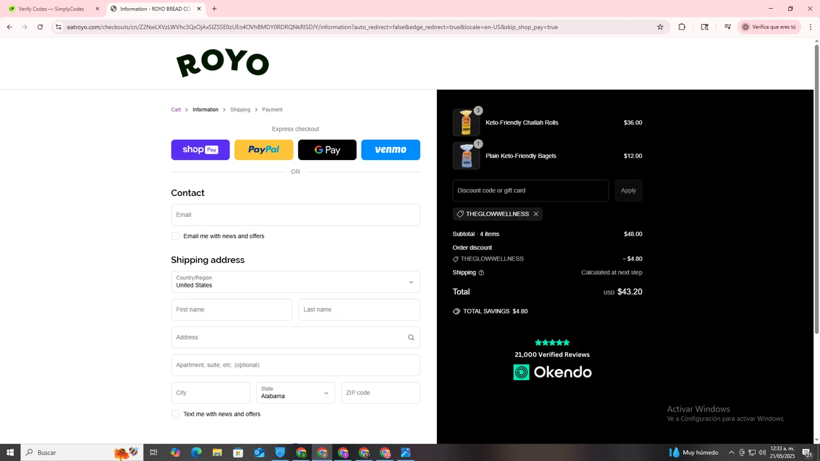Click the browser back arrow
This screenshot has height=461, width=820.
[9, 27]
